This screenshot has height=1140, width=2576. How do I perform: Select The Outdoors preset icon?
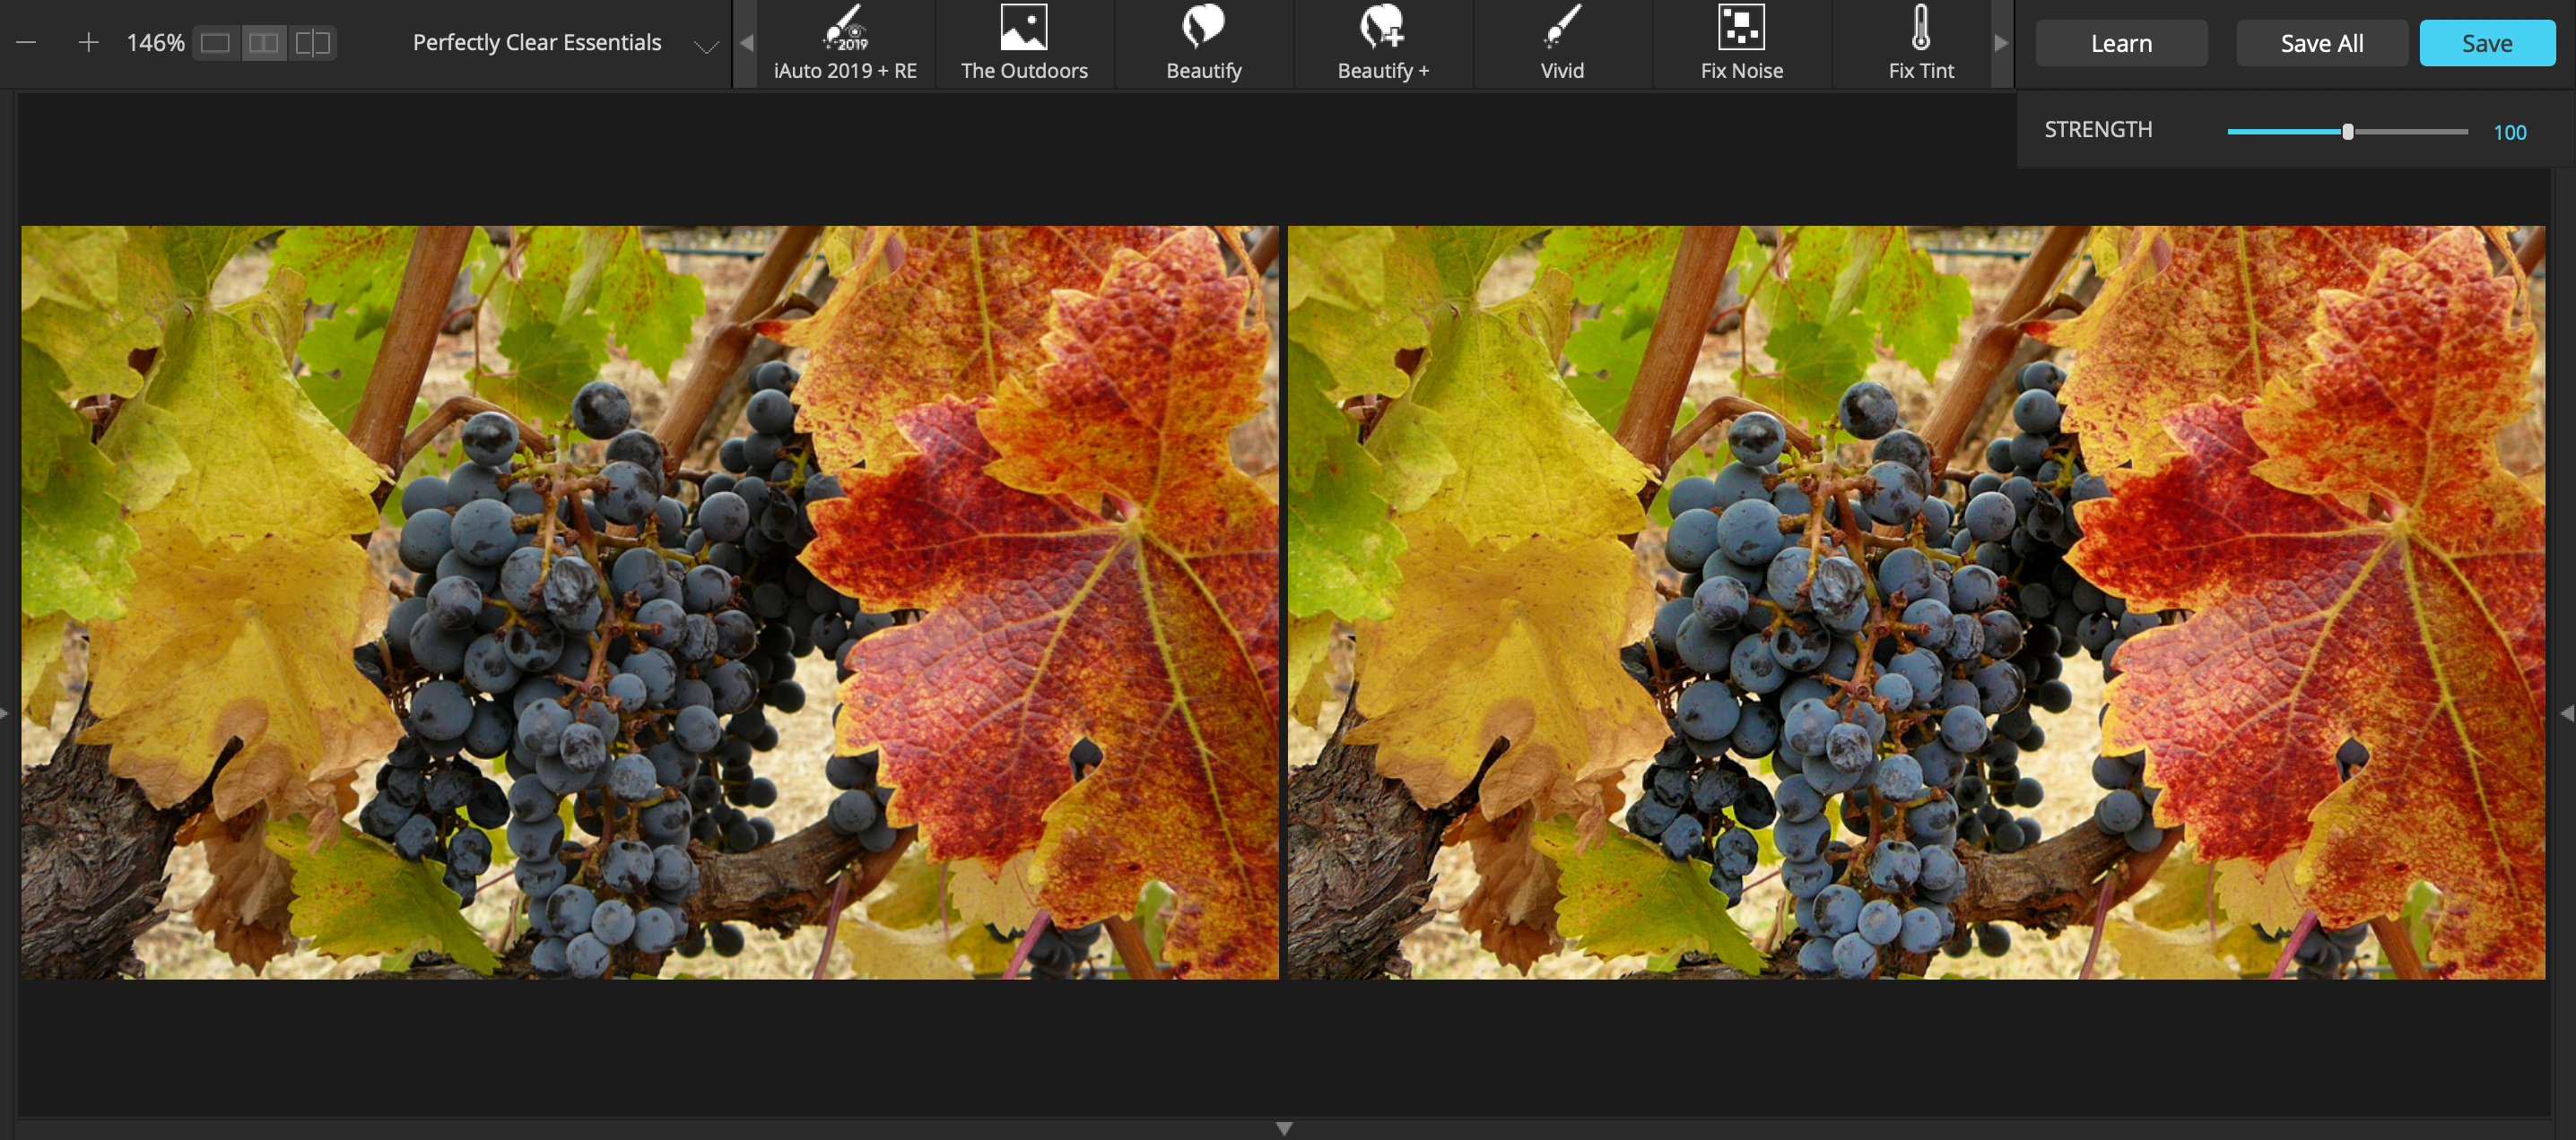pyautogui.click(x=1024, y=28)
